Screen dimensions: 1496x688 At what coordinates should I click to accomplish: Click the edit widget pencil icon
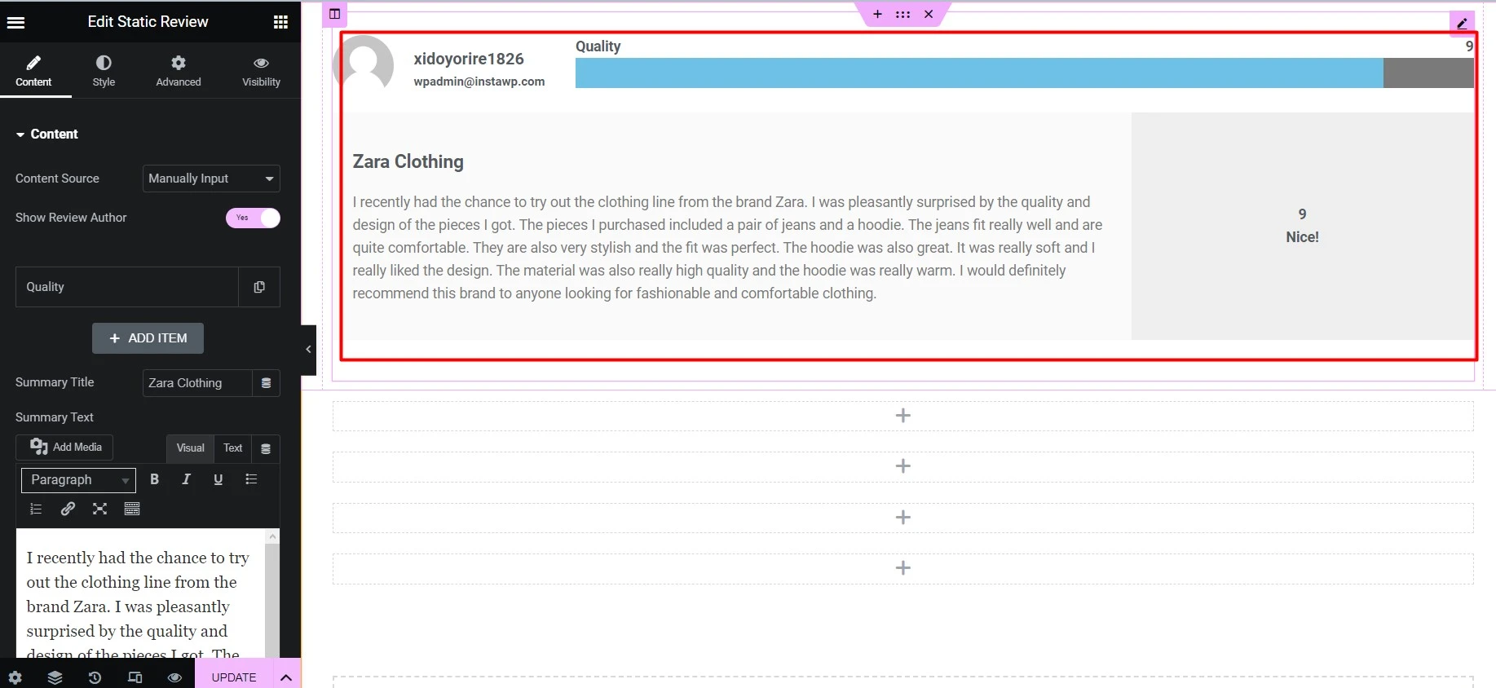click(1462, 23)
